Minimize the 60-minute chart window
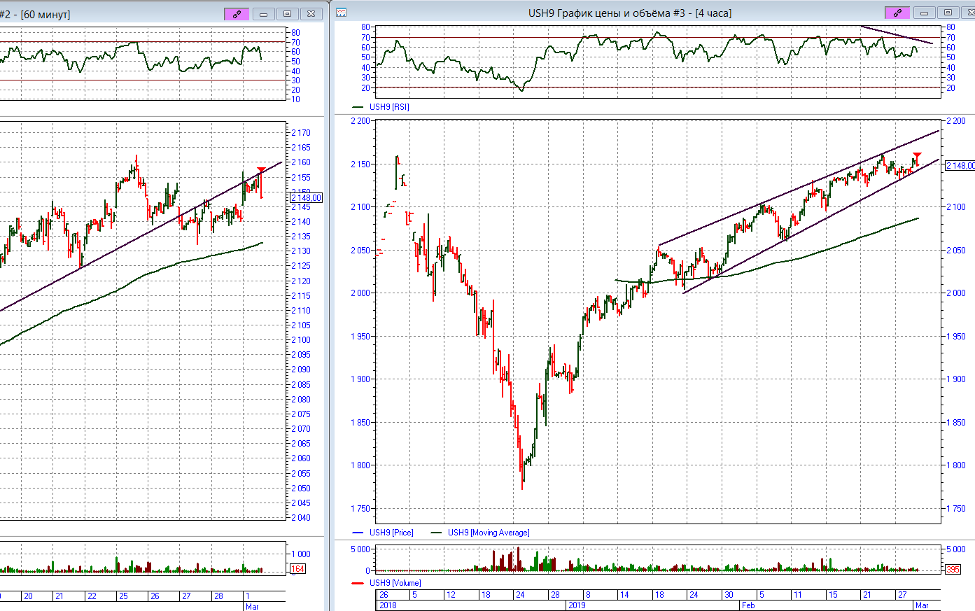 tap(264, 14)
